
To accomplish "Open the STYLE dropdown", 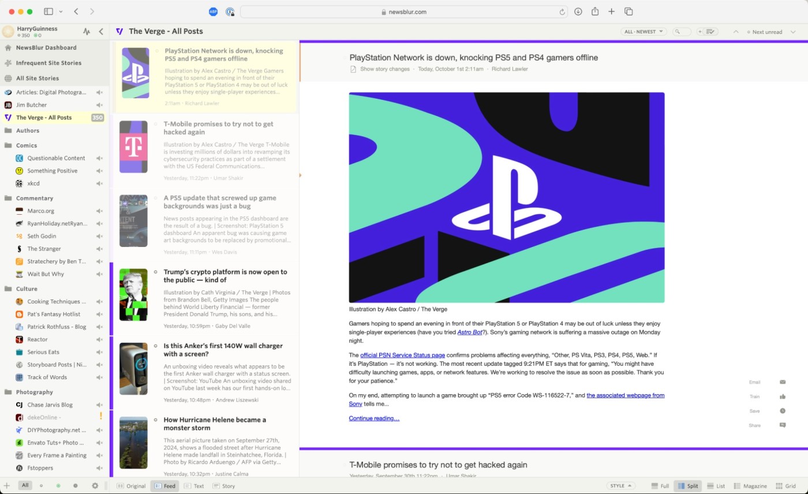I will coord(620,486).
